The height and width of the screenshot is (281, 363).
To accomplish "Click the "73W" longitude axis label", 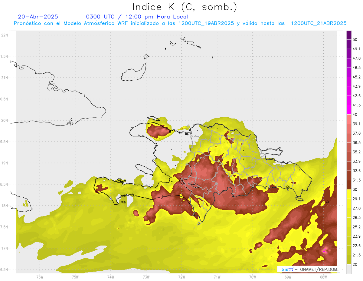I will pyautogui.click(x=146, y=277).
